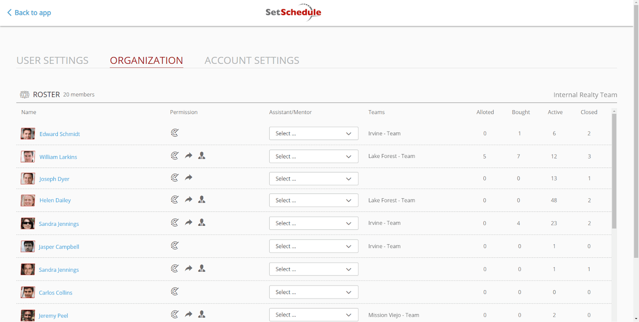The width and height of the screenshot is (639, 322).
Task: Open William Larkins' profile link
Action: (58, 157)
